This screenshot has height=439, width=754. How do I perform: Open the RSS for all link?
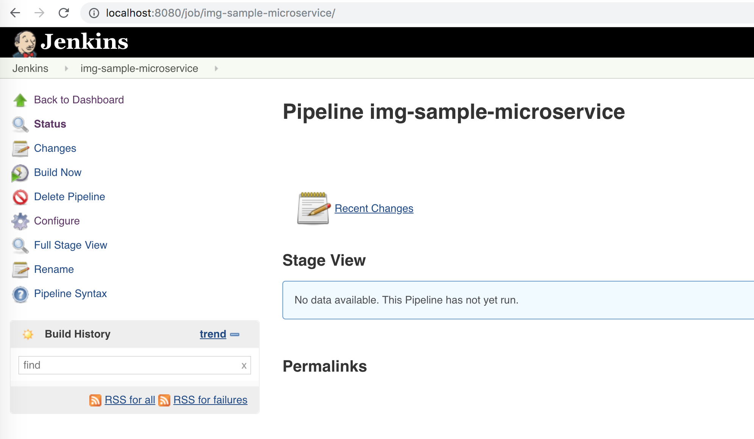[130, 400]
